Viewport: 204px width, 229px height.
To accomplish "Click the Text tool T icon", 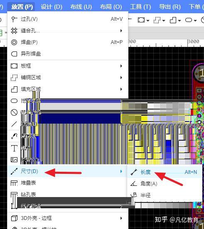I will pos(14,148).
